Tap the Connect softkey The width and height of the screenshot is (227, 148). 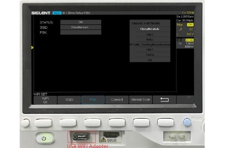(x=117, y=100)
